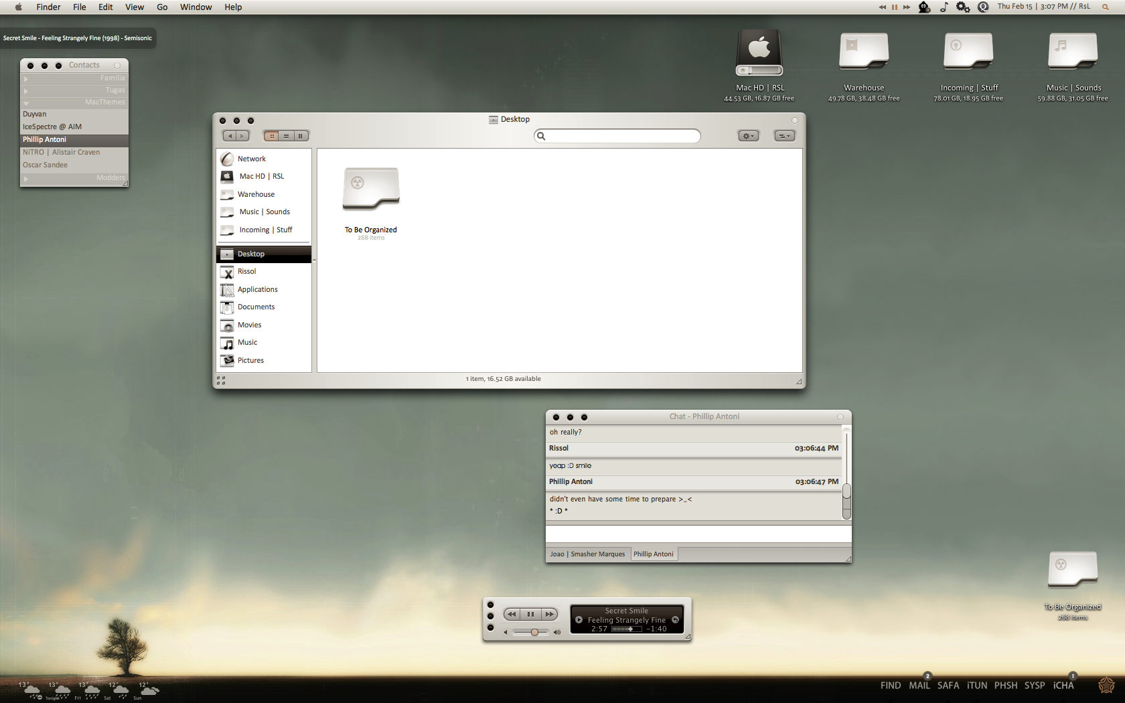Select Music | Sounds in Finder sidebar
The image size is (1125, 703).
(x=265, y=212)
